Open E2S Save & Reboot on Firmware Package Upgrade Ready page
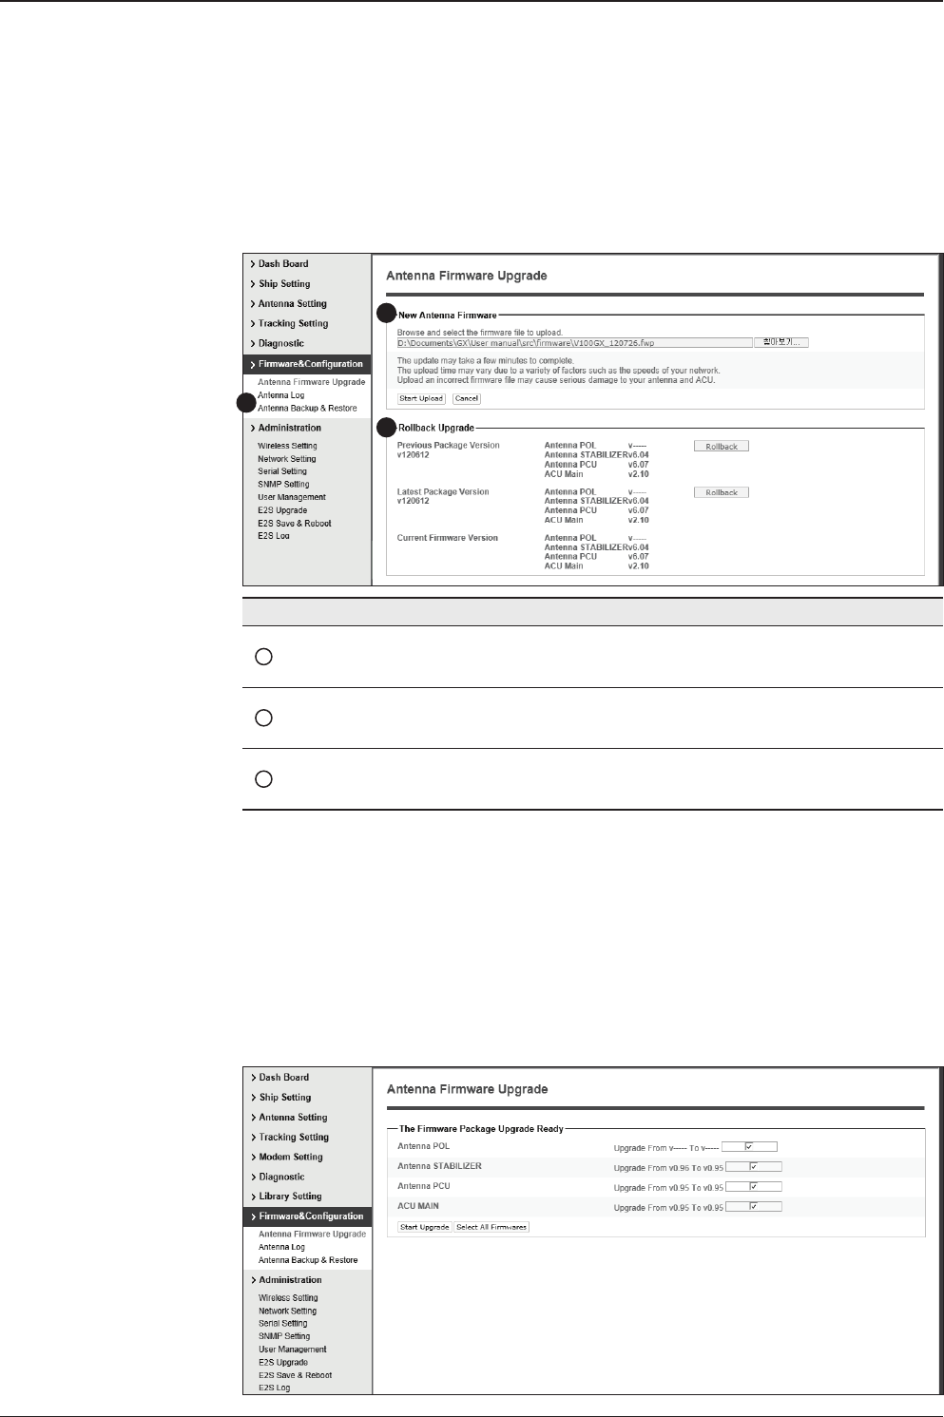This screenshot has width=944, height=1417. pyautogui.click(x=296, y=1375)
